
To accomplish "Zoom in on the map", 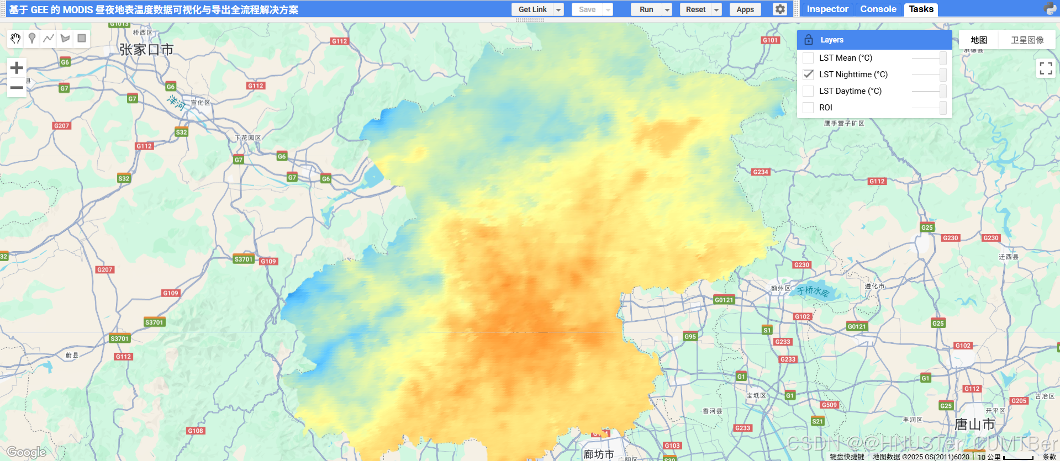I will pyautogui.click(x=17, y=68).
